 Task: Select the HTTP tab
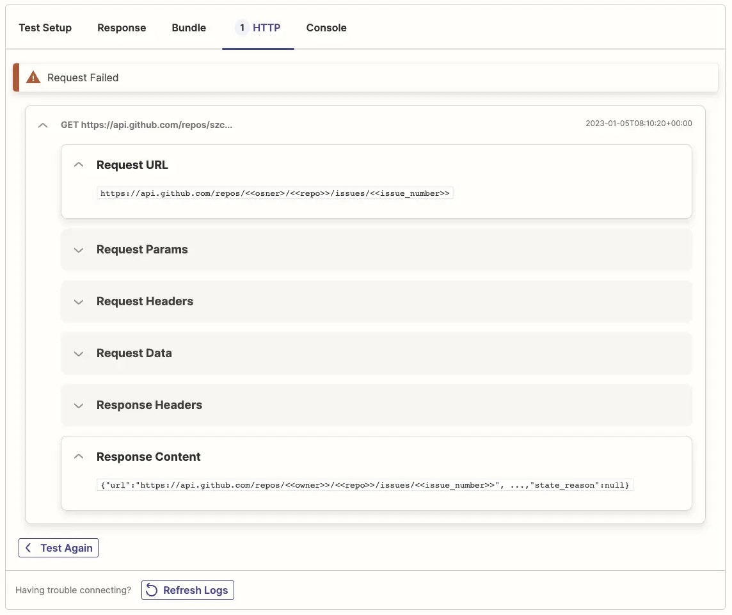pyautogui.click(x=258, y=28)
